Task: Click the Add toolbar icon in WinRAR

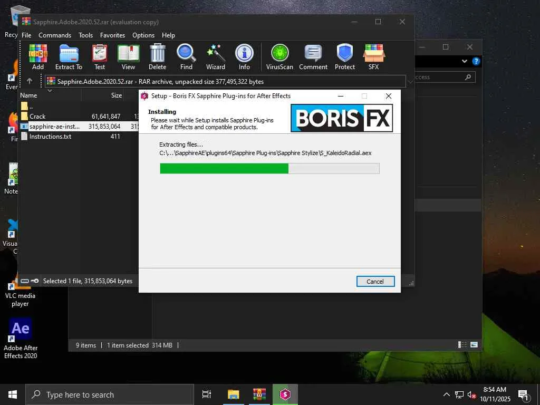Action: pos(38,57)
